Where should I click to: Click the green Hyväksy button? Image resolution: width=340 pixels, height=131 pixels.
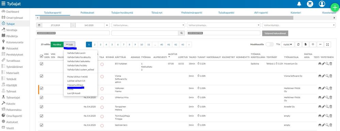coord(57,44)
